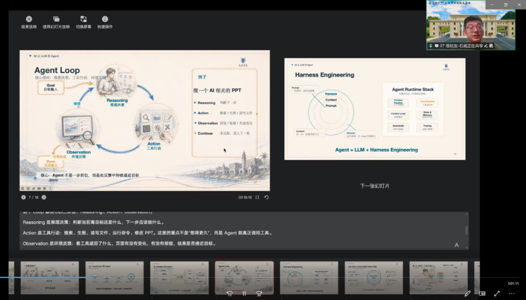Go to next slide arrow beside 7 / 18

pyautogui.click(x=44, y=197)
